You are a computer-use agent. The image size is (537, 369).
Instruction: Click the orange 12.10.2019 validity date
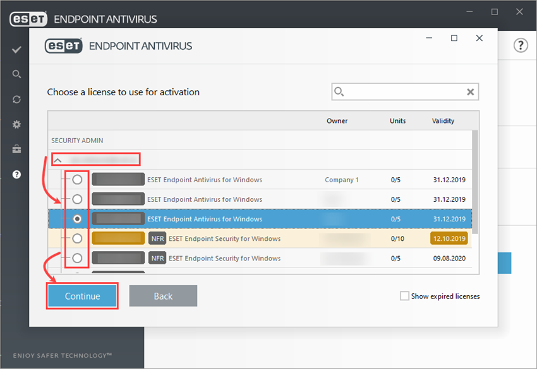pyautogui.click(x=449, y=238)
